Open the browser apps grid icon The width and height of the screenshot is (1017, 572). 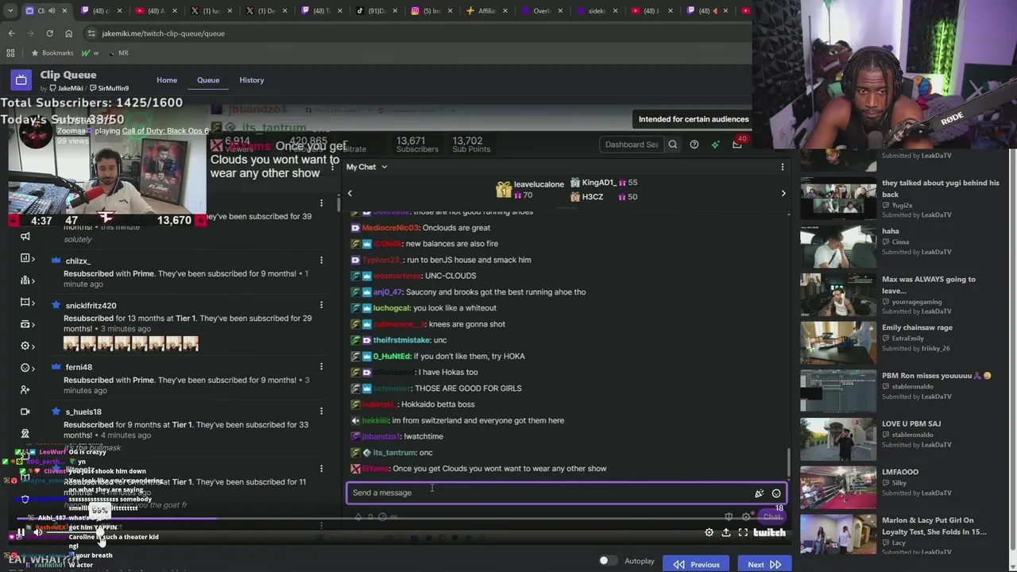10,52
